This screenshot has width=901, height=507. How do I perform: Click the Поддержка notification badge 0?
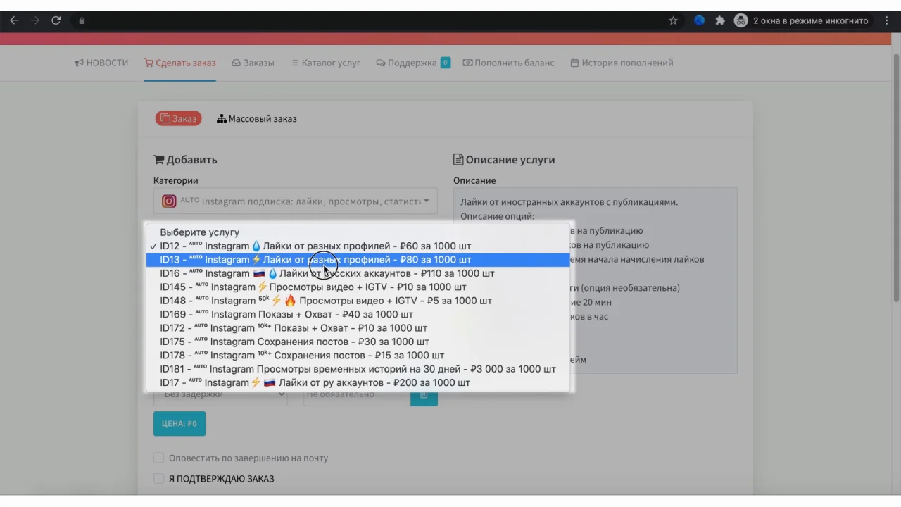tap(445, 63)
